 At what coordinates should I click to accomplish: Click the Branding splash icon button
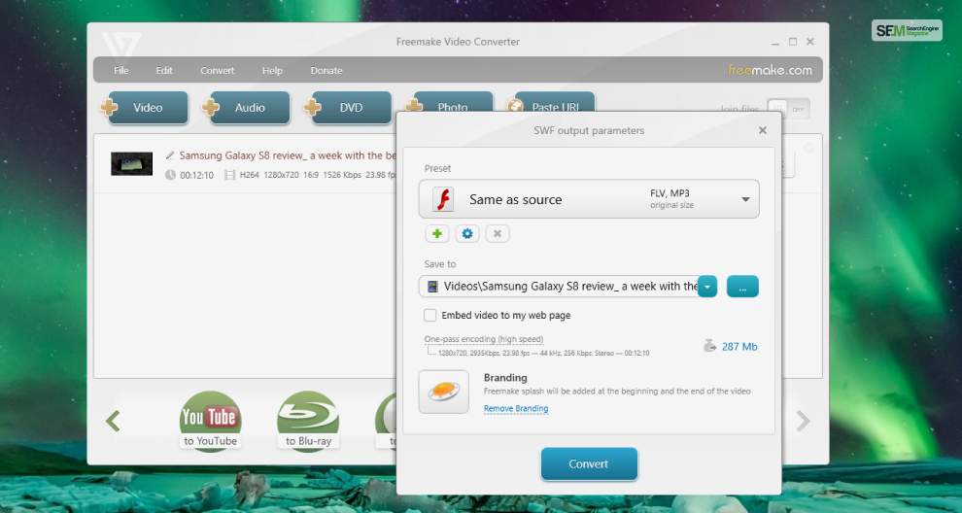(x=443, y=392)
